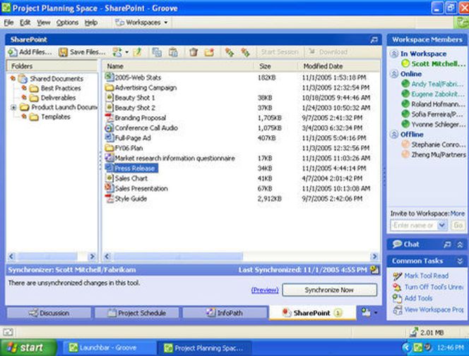Open the invite name dropdown arrow
Viewport: 469px width, 356px height.
(x=442, y=226)
